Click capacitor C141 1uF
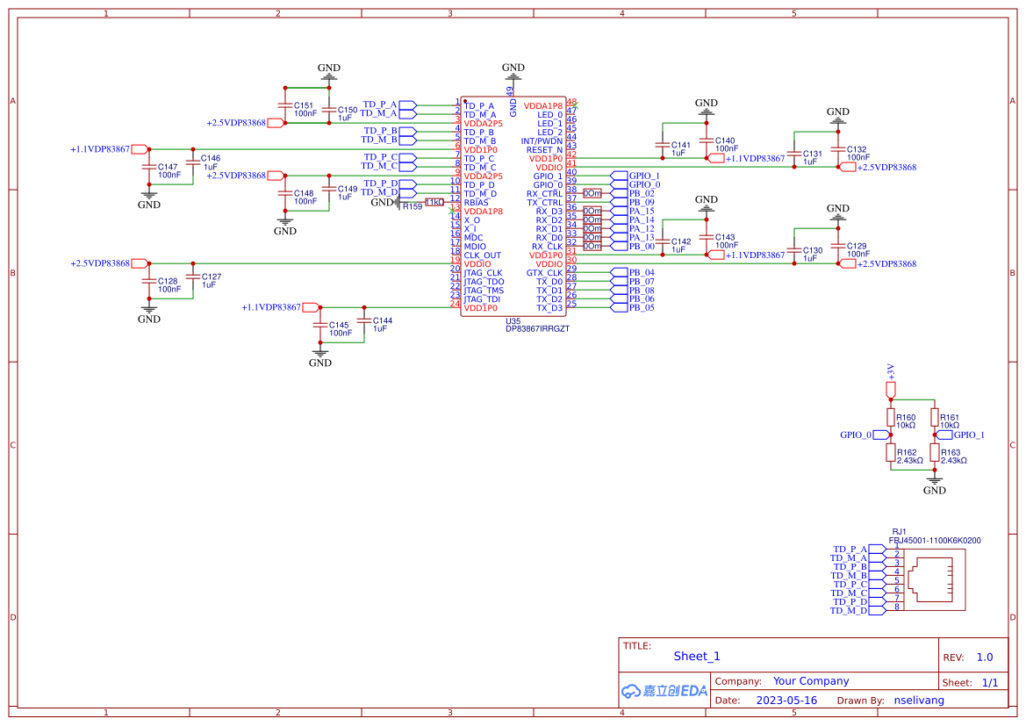Screen dimensions: 1026x726 click(x=662, y=145)
